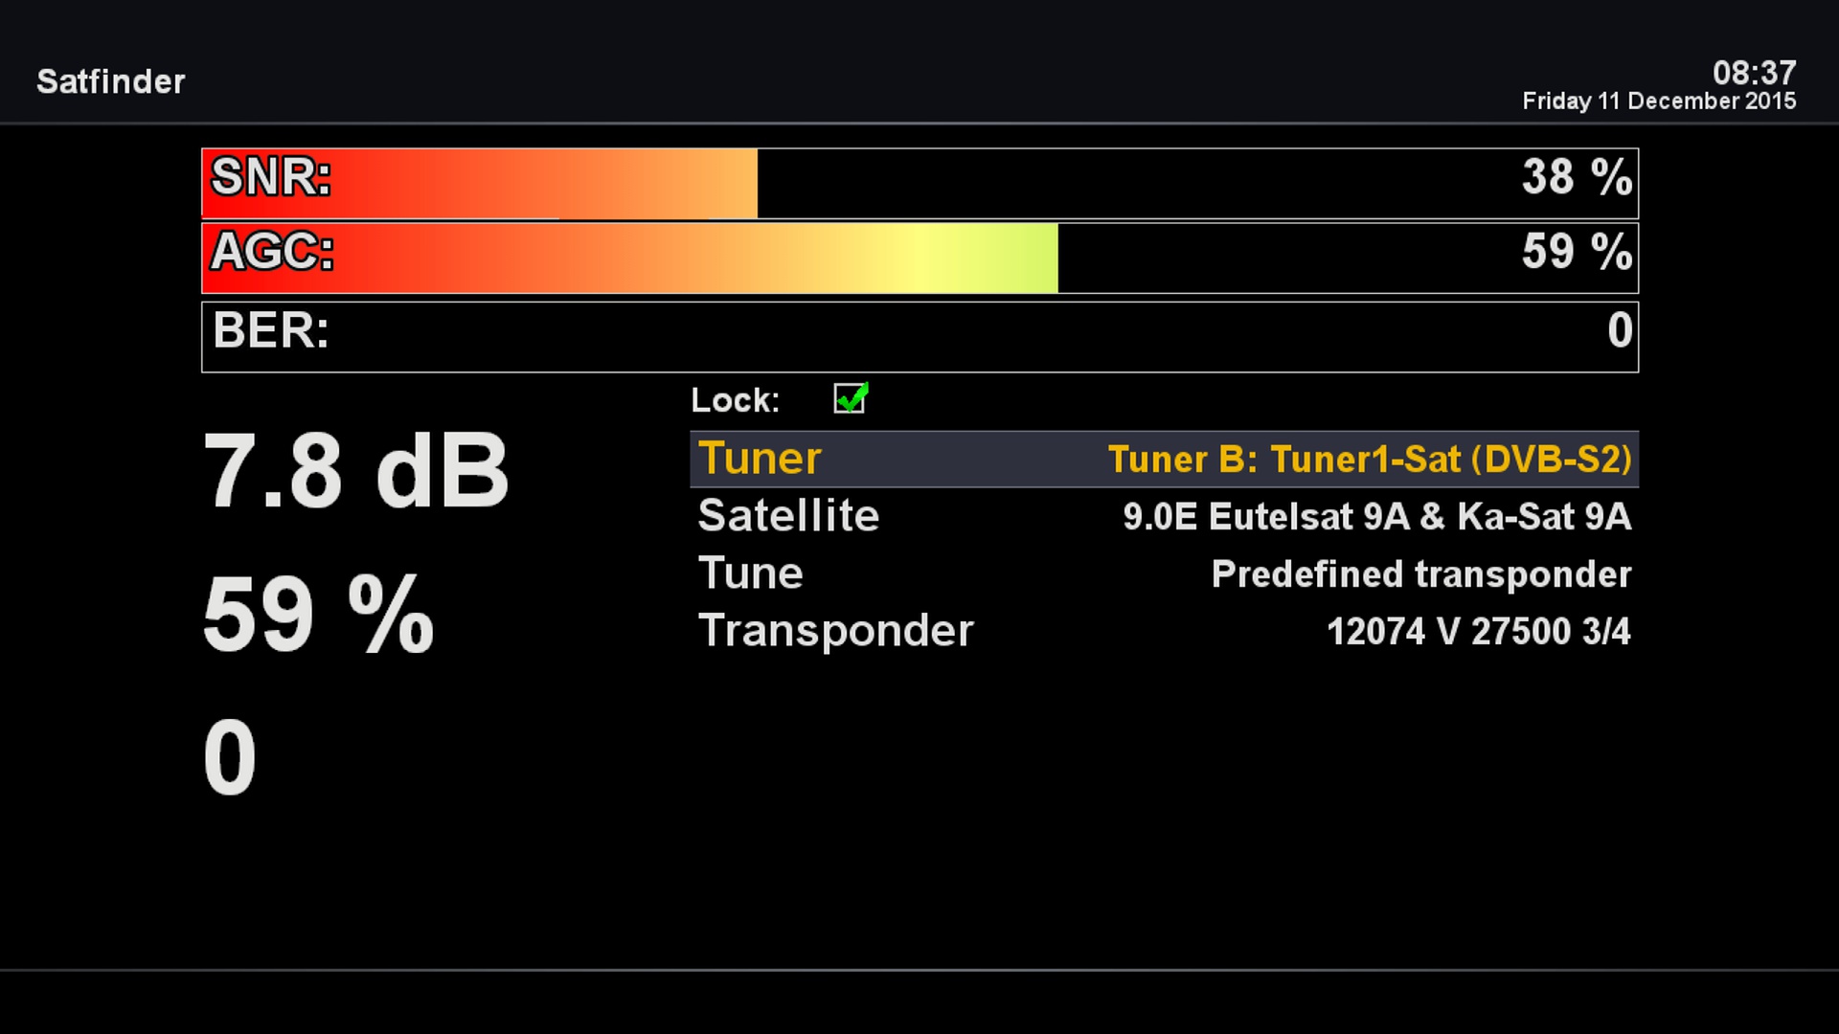
Task: Toggle the Lock checkbox
Action: [x=851, y=398]
